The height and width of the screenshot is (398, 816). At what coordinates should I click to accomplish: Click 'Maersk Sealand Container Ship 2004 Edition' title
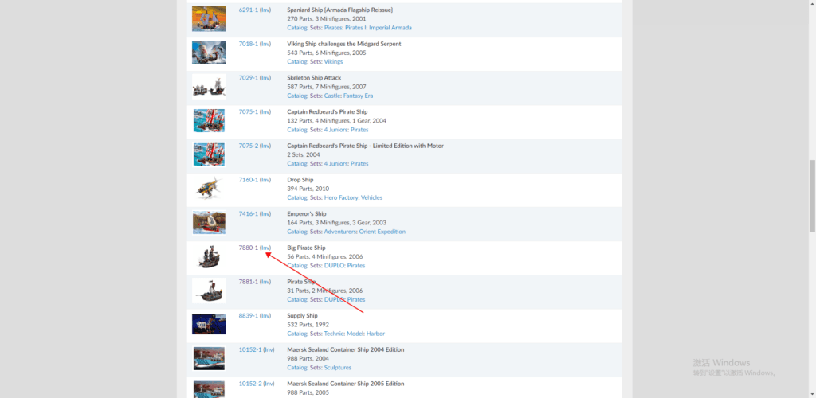point(346,349)
